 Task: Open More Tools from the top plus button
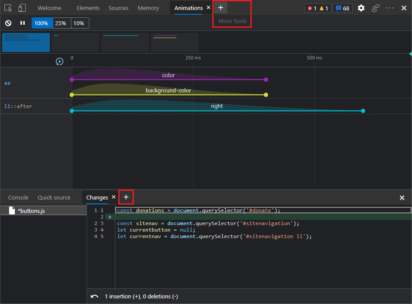221,8
